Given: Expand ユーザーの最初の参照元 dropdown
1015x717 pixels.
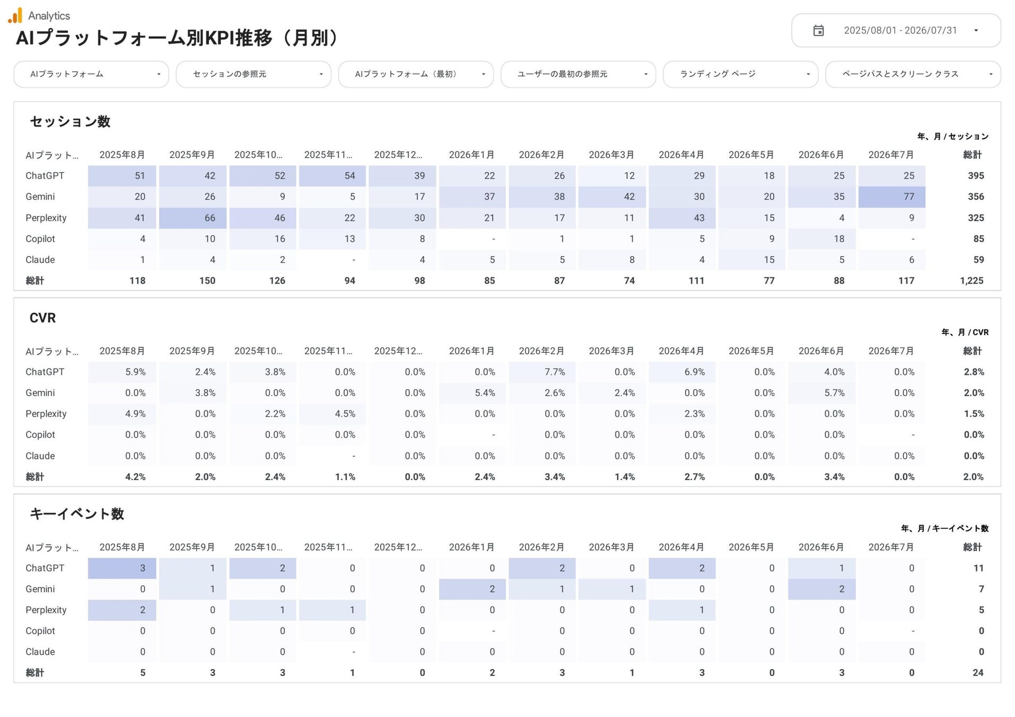Looking at the screenshot, I should pos(578,74).
